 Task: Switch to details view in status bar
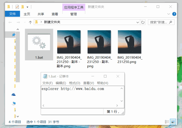pos(167,122)
